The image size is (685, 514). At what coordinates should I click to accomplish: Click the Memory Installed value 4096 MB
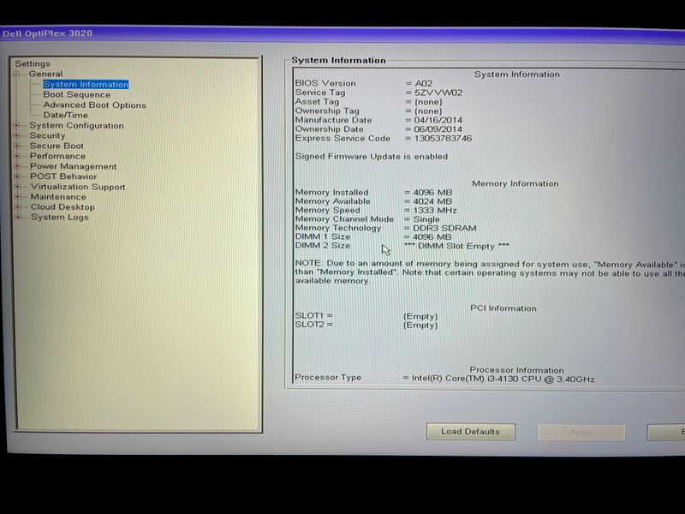pyautogui.click(x=432, y=192)
